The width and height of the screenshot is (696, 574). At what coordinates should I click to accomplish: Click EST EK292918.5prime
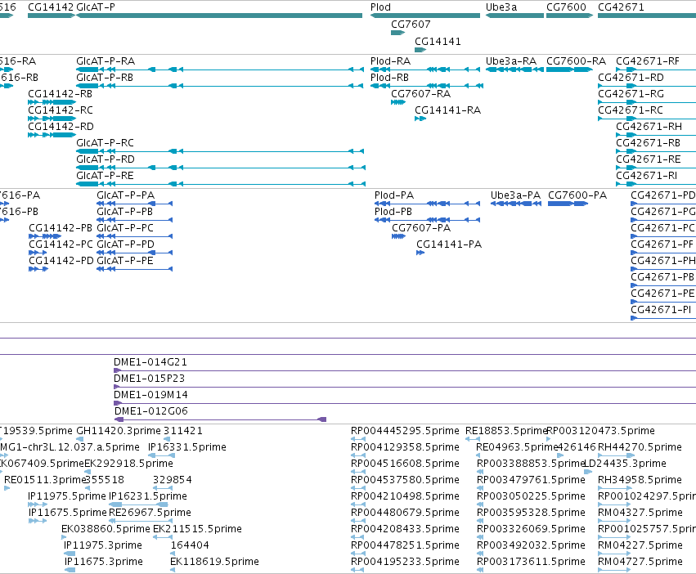click(86, 472)
